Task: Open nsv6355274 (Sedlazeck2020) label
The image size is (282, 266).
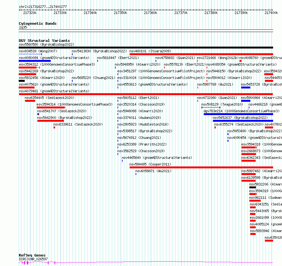Action: pyautogui.click(x=239, y=124)
